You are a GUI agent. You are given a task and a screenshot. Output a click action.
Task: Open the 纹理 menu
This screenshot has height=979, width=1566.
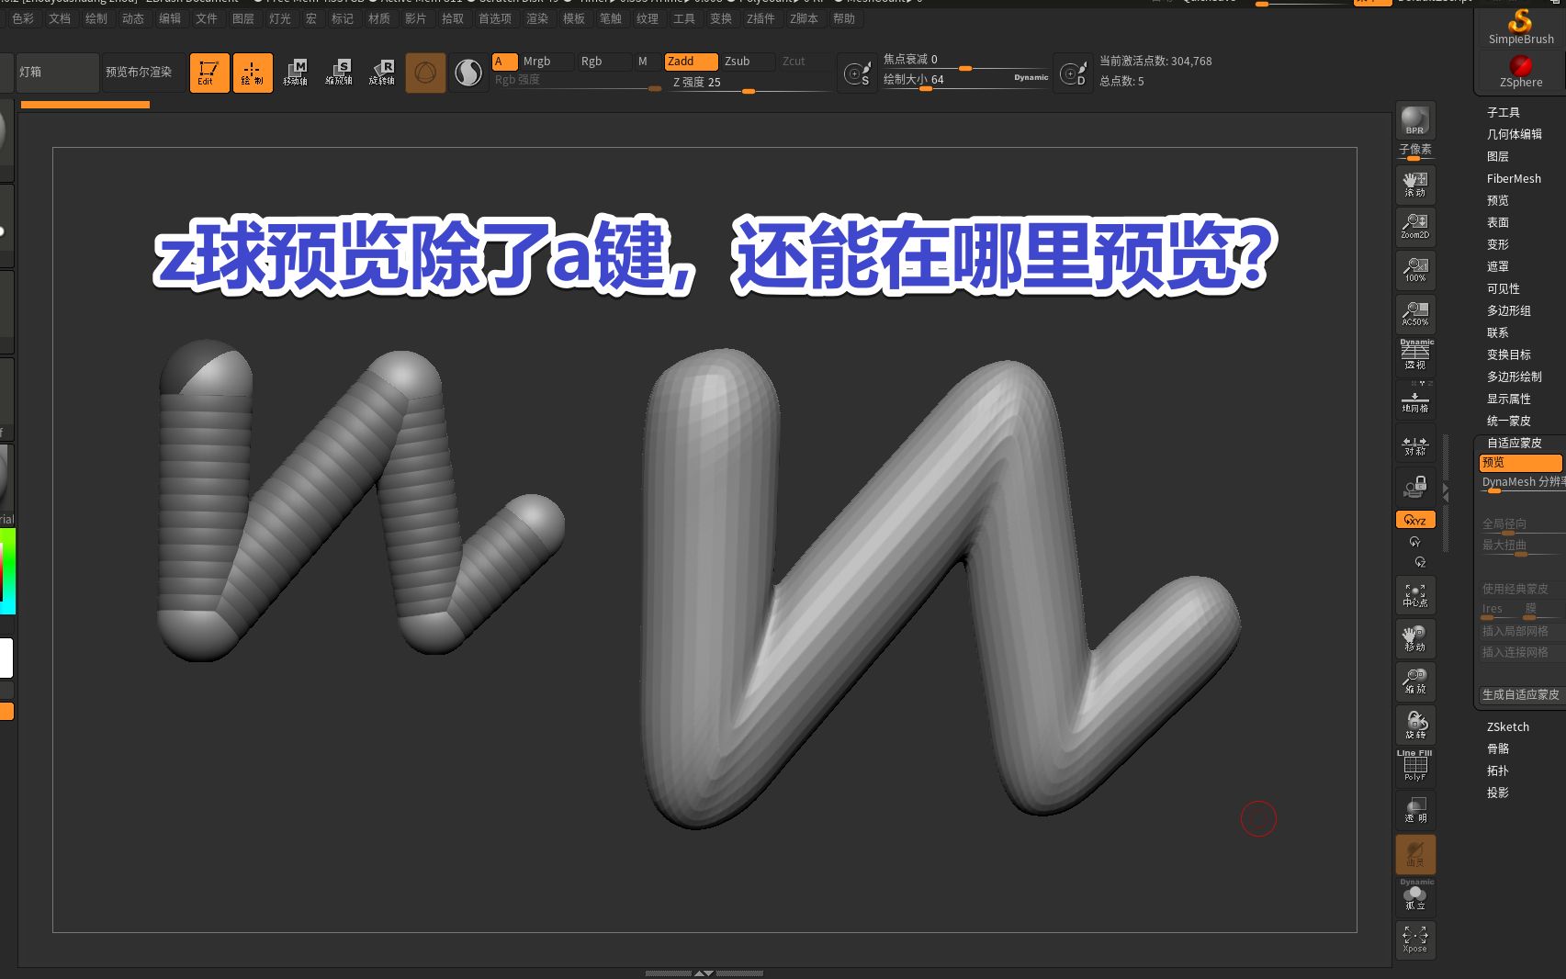(650, 18)
